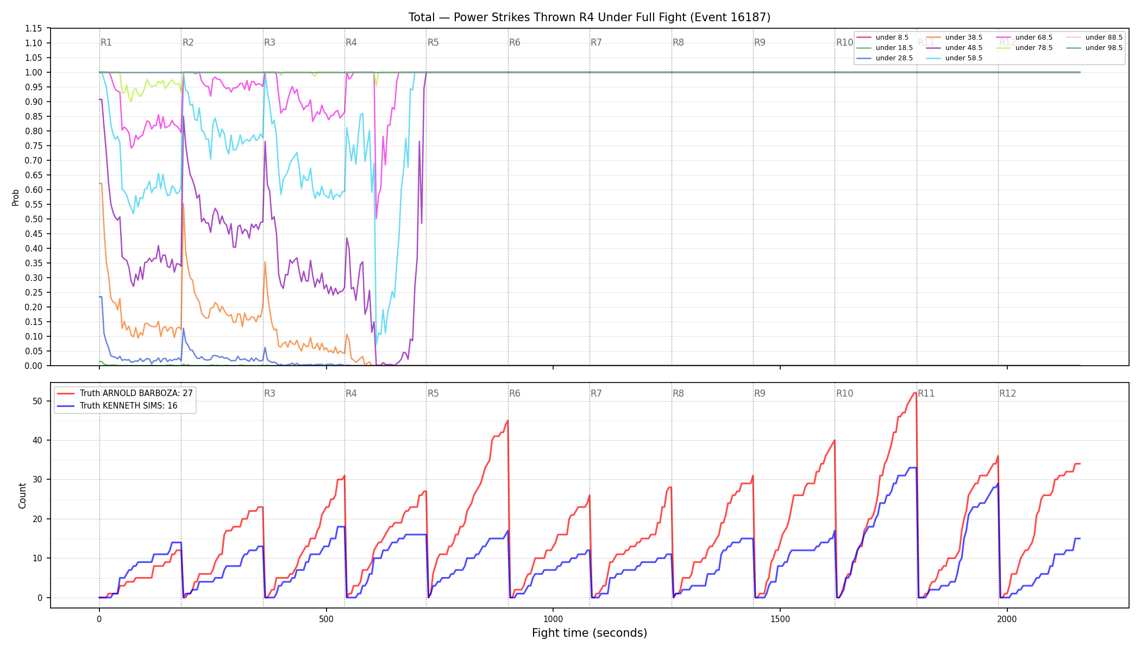
Task: Click the R8 round marker in the count chart
Action: tap(678, 393)
